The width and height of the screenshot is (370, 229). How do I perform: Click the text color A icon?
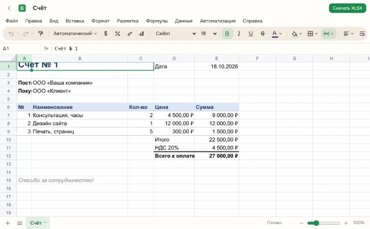275,34
